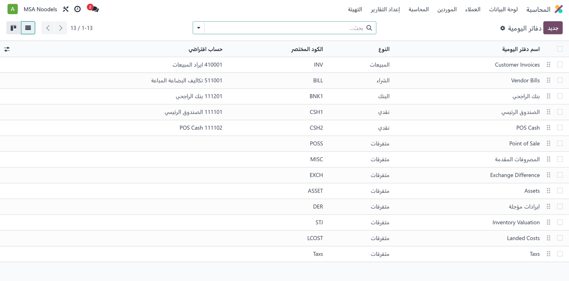Screen dimensions: 569x281
Task: Switch to list view
Action: (x=28, y=28)
